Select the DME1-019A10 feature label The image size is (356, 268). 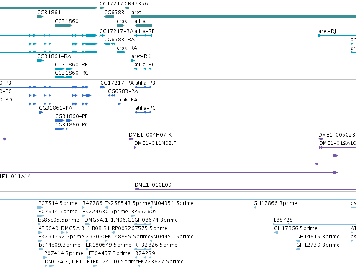coord(338,143)
